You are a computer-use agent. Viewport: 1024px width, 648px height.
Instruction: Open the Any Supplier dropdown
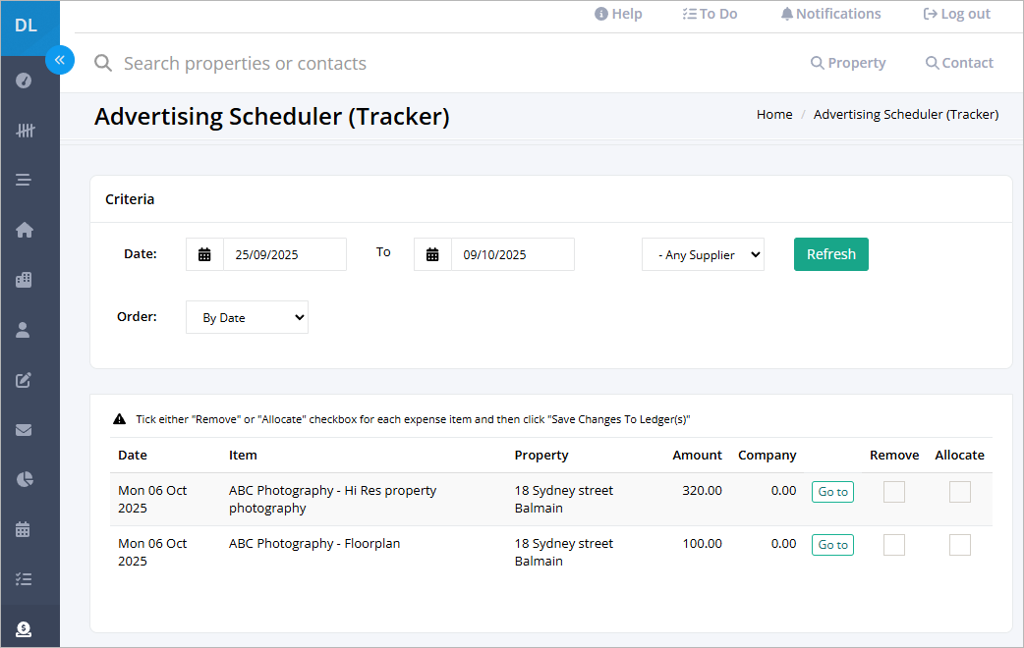point(703,254)
